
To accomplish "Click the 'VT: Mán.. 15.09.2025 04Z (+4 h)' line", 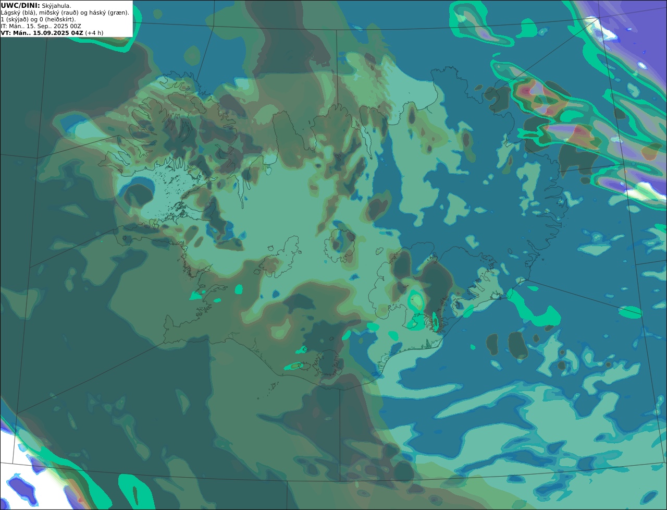I will point(52,33).
